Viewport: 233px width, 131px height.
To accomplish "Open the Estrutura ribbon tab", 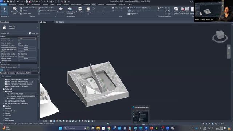I will pyautogui.click(x=21, y=4).
